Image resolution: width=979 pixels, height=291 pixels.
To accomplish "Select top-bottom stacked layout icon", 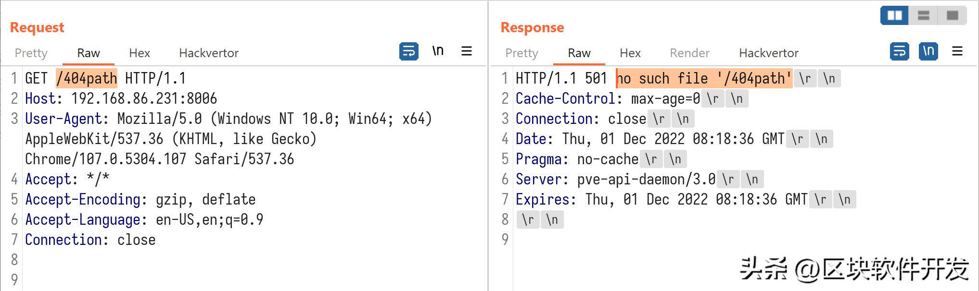I will tap(923, 15).
